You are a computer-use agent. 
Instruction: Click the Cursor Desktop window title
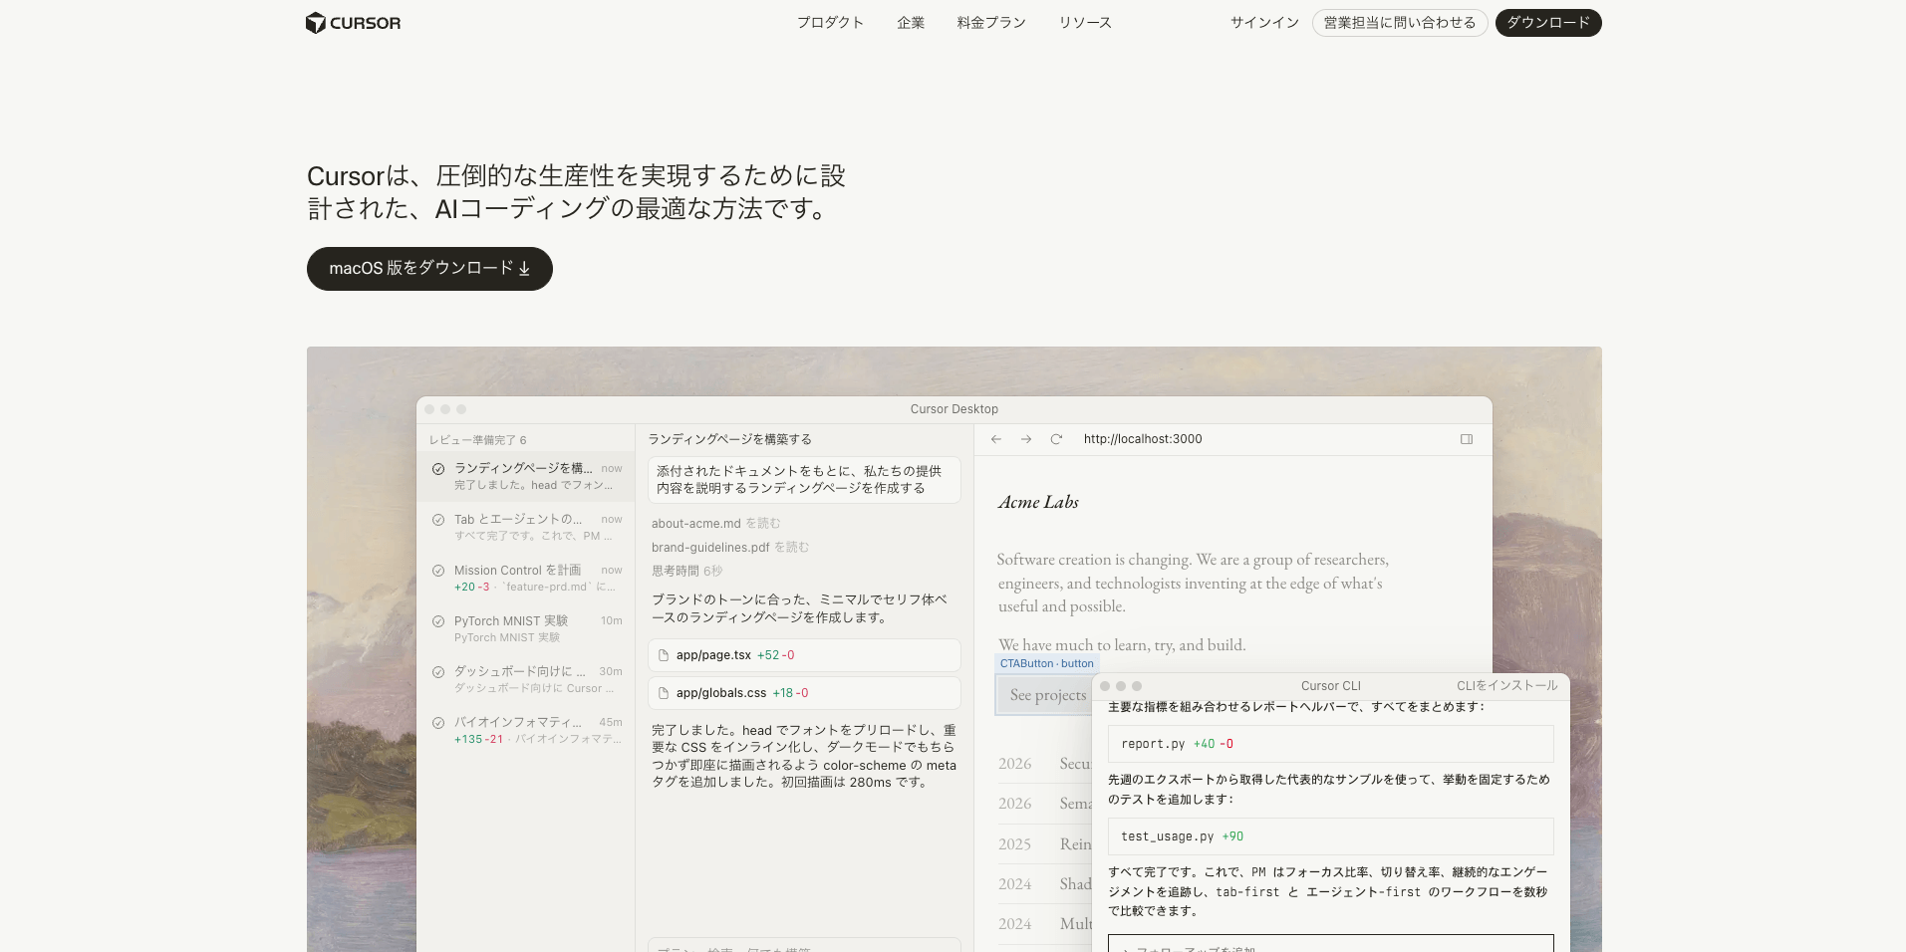pyautogui.click(x=953, y=409)
